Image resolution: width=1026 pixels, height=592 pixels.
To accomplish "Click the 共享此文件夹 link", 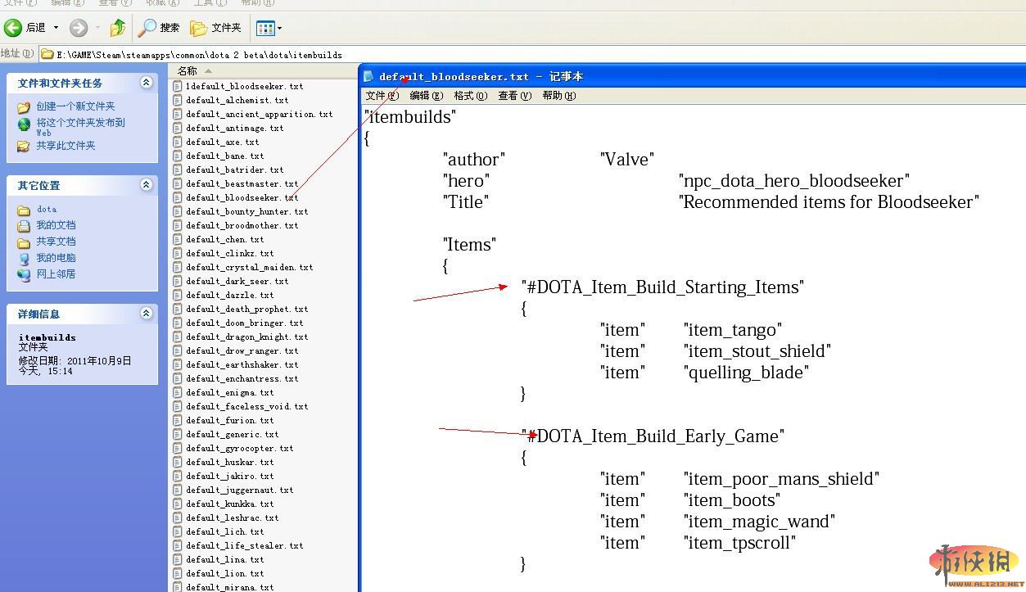I will [66, 146].
